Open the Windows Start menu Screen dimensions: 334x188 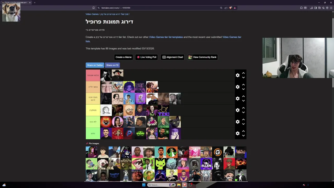[x=144, y=185]
